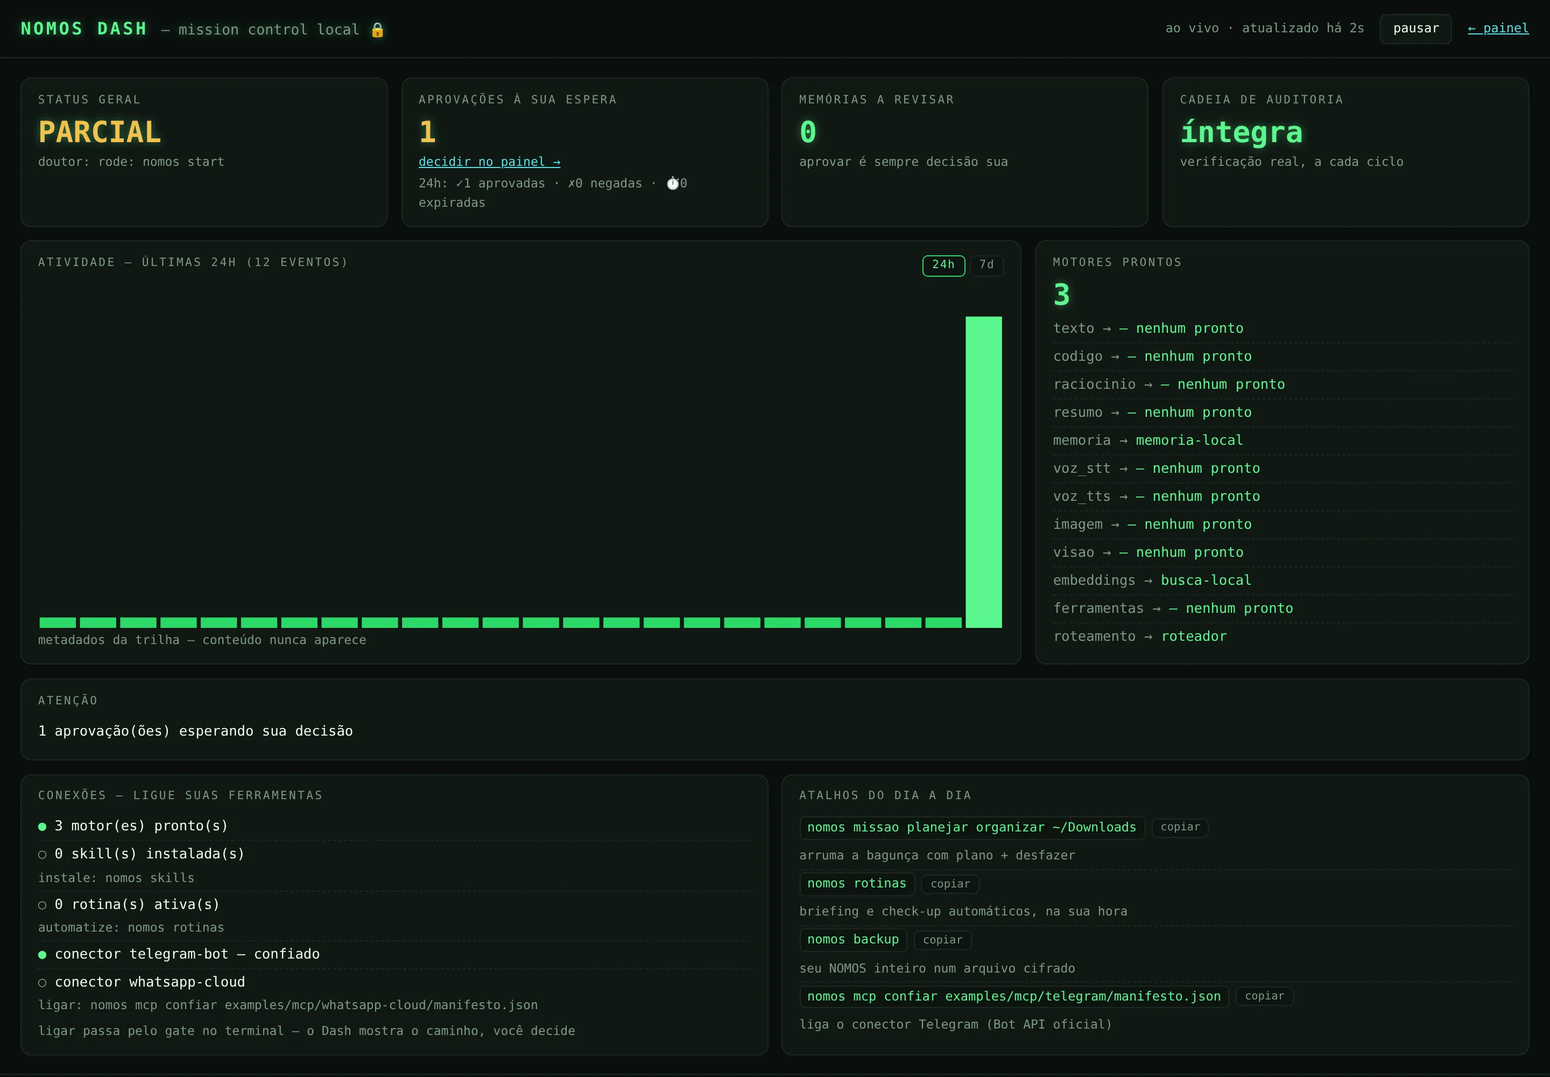Click the PARCIAL status value
Screen dimensions: 1550x1077
tap(99, 131)
